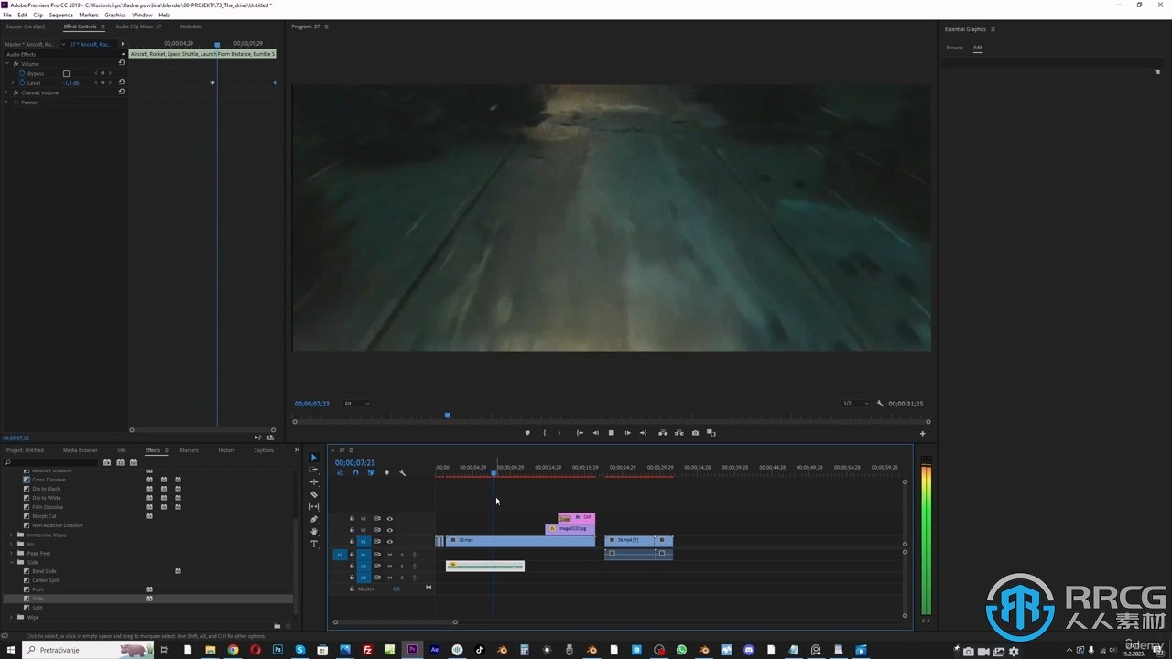
Task: Open the File menu
Action: click(x=7, y=15)
